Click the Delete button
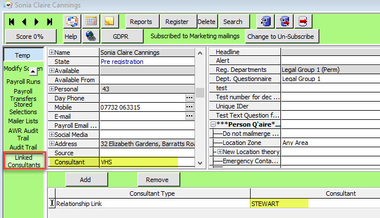Viewport: 380px width, 218px height. pyautogui.click(x=207, y=22)
